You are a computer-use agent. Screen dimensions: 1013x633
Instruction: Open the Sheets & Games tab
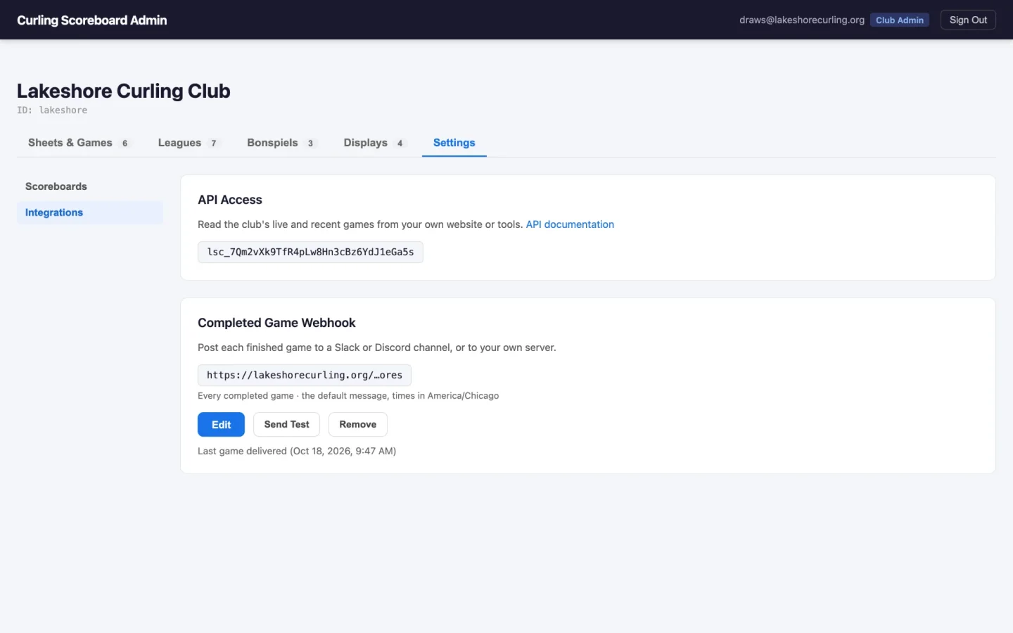click(x=79, y=143)
